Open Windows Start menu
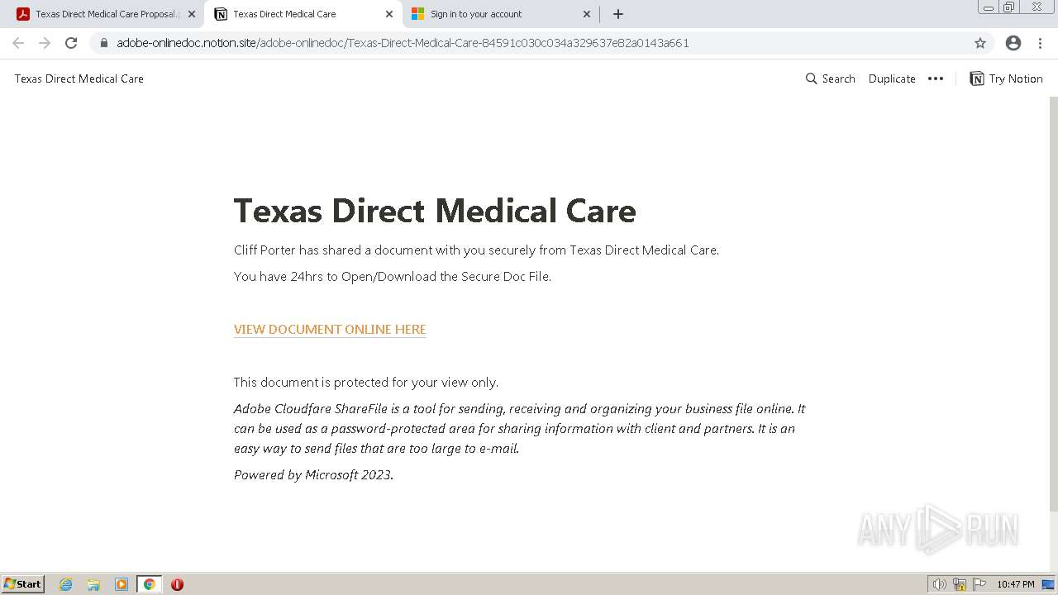This screenshot has height=595, width=1058. tap(23, 584)
